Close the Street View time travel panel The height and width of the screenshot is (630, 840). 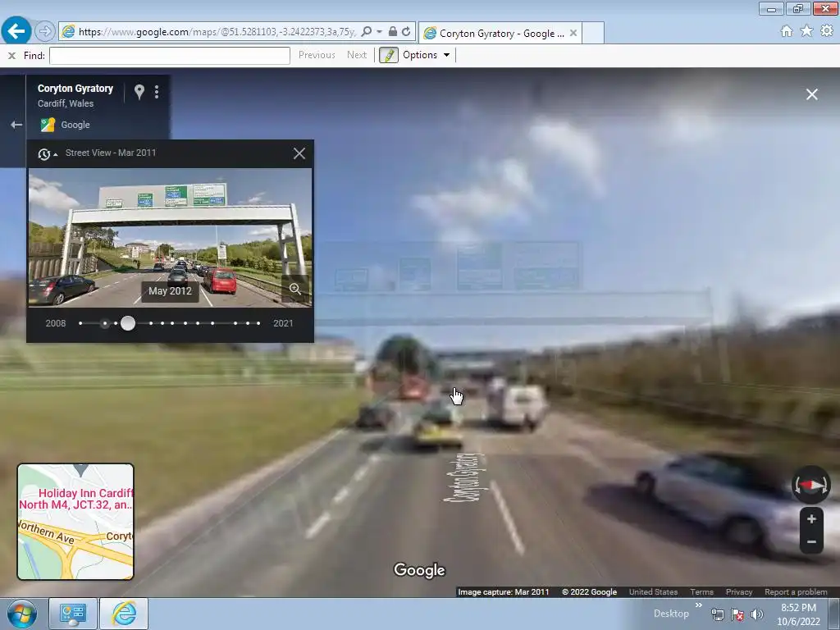[299, 153]
